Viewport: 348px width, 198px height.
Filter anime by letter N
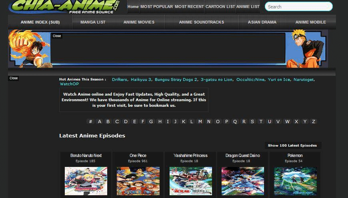pyautogui.click(x=209, y=122)
